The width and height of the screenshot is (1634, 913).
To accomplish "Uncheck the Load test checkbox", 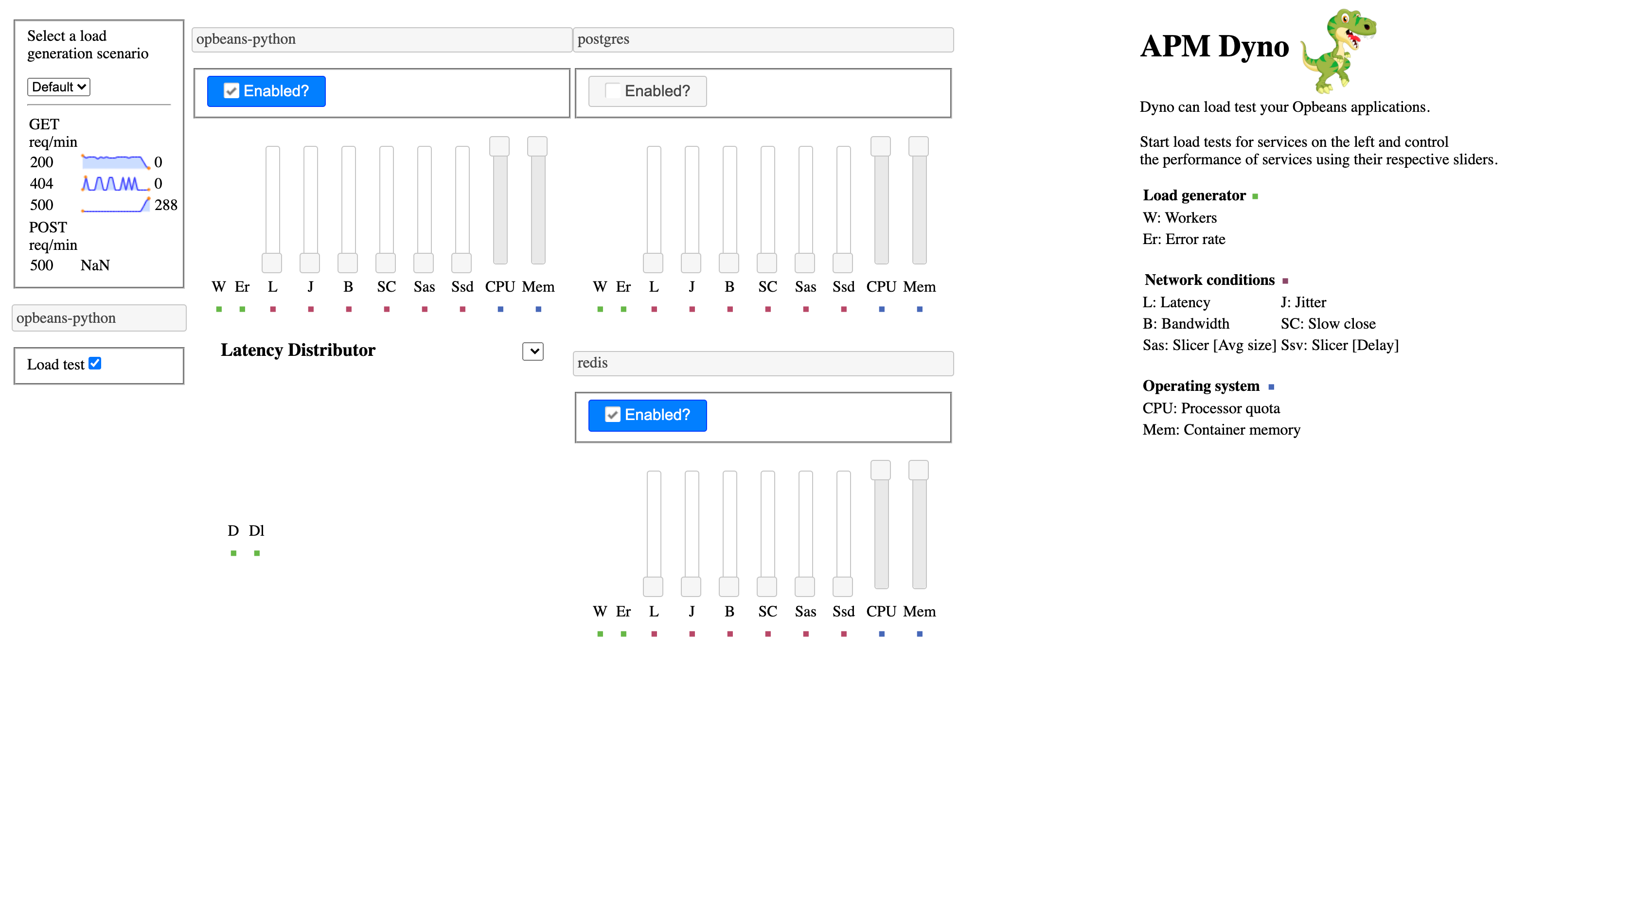I will (95, 363).
